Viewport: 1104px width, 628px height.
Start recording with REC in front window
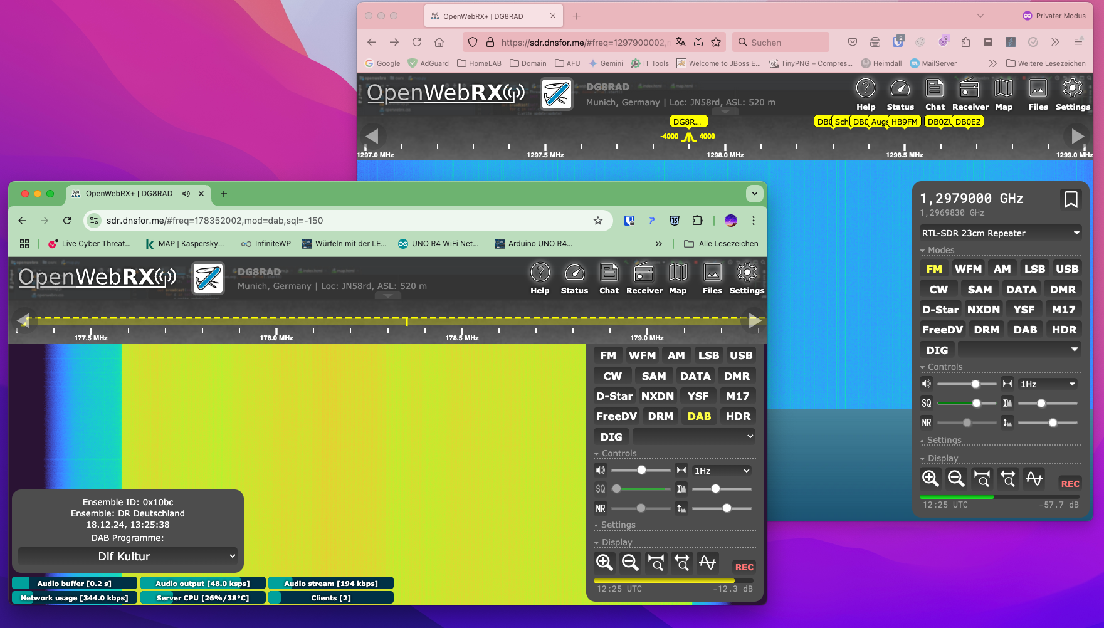click(744, 567)
